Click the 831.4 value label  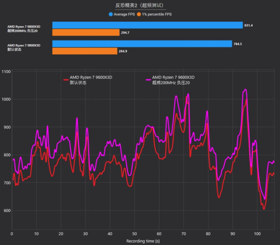tap(248, 25)
